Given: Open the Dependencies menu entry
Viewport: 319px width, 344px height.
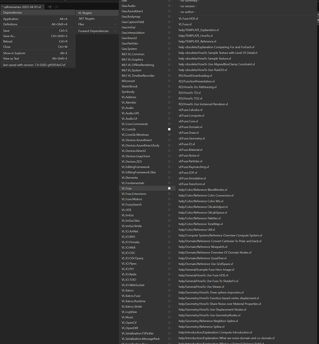Looking at the screenshot, I should (x=38, y=12).
